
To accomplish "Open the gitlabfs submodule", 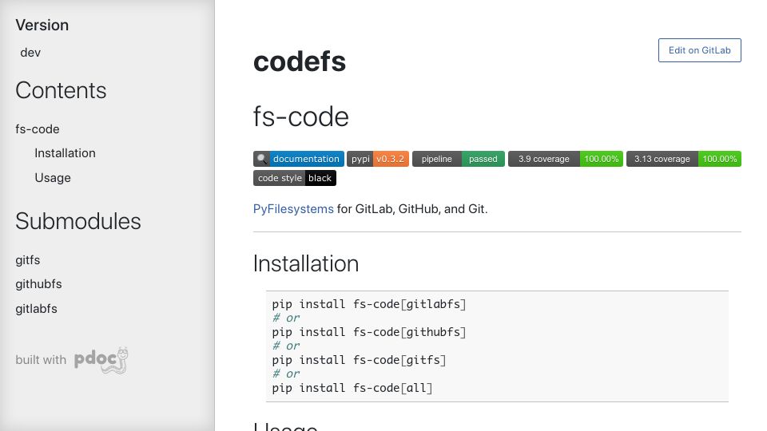I will [36, 309].
